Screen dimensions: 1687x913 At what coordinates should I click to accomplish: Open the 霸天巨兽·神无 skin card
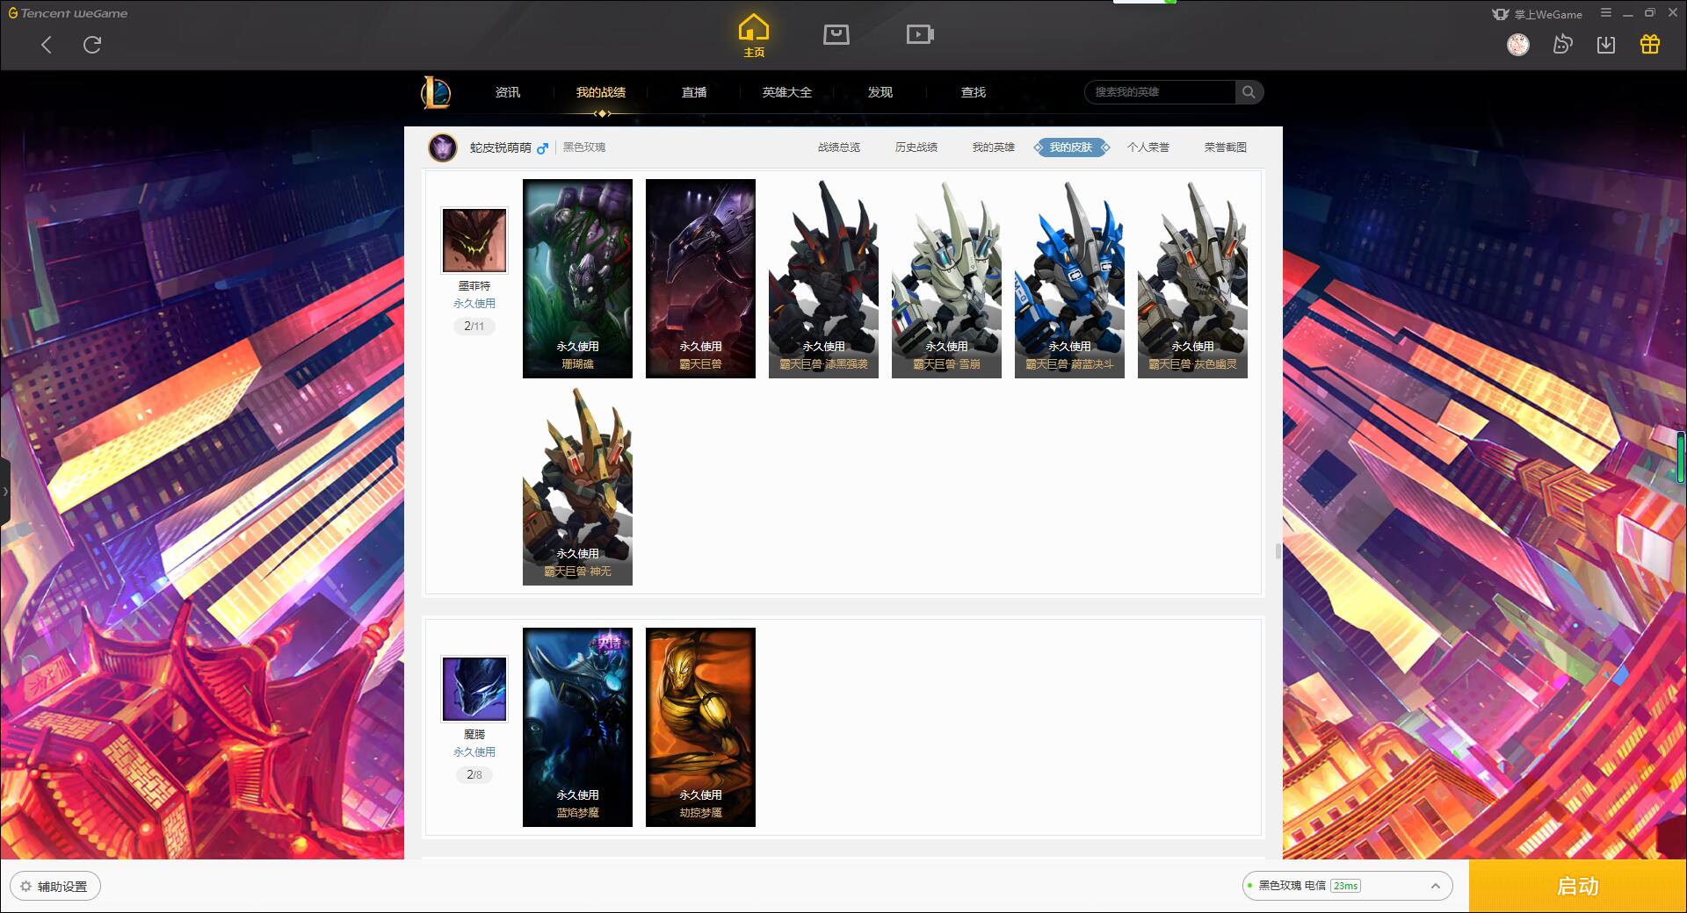point(577,486)
